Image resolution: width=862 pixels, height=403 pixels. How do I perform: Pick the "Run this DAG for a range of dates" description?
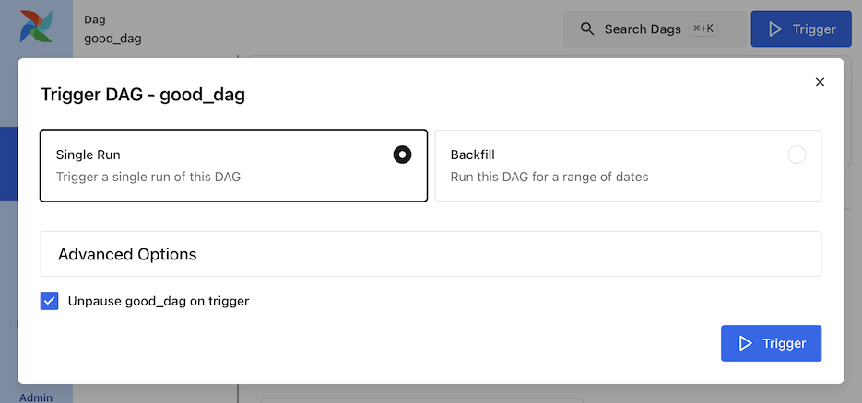(549, 177)
